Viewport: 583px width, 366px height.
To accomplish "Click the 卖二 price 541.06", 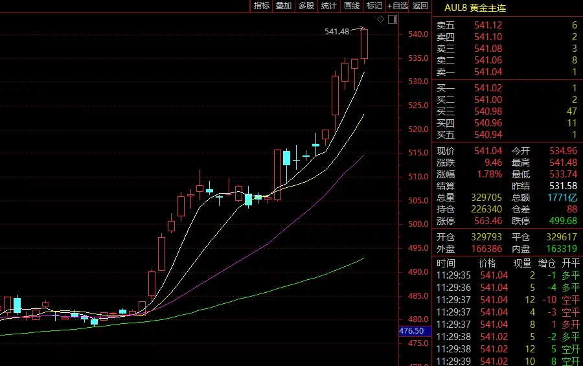I will coord(488,60).
